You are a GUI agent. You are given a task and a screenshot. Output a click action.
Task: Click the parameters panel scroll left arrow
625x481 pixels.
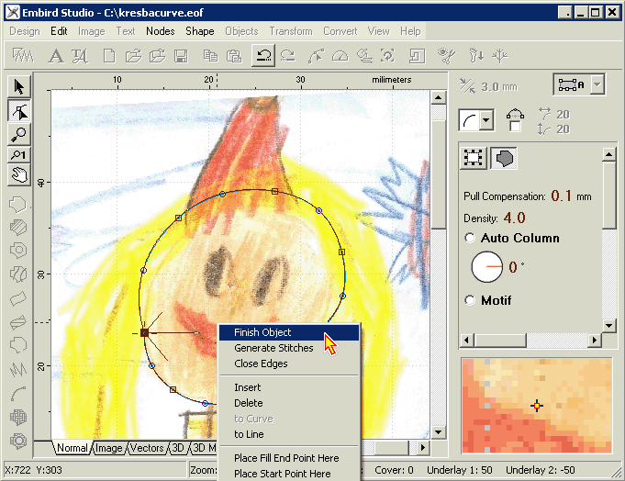pyautogui.click(x=467, y=341)
